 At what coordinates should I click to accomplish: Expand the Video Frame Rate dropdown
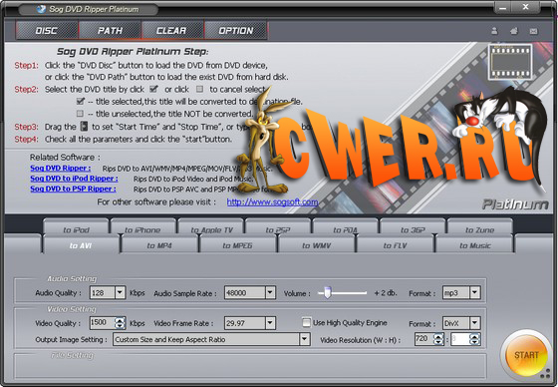270,323
